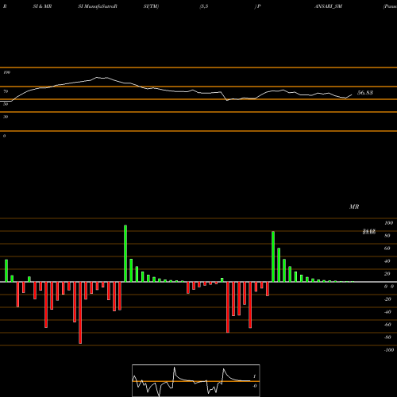Click the RSI left axis label 0
Viewport: 397px width, 397px height.
pyautogui.click(x=4, y=136)
